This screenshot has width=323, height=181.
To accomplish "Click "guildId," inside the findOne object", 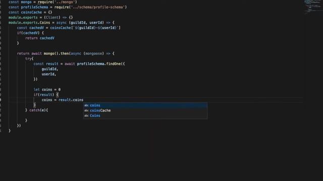I will pos(50,69).
